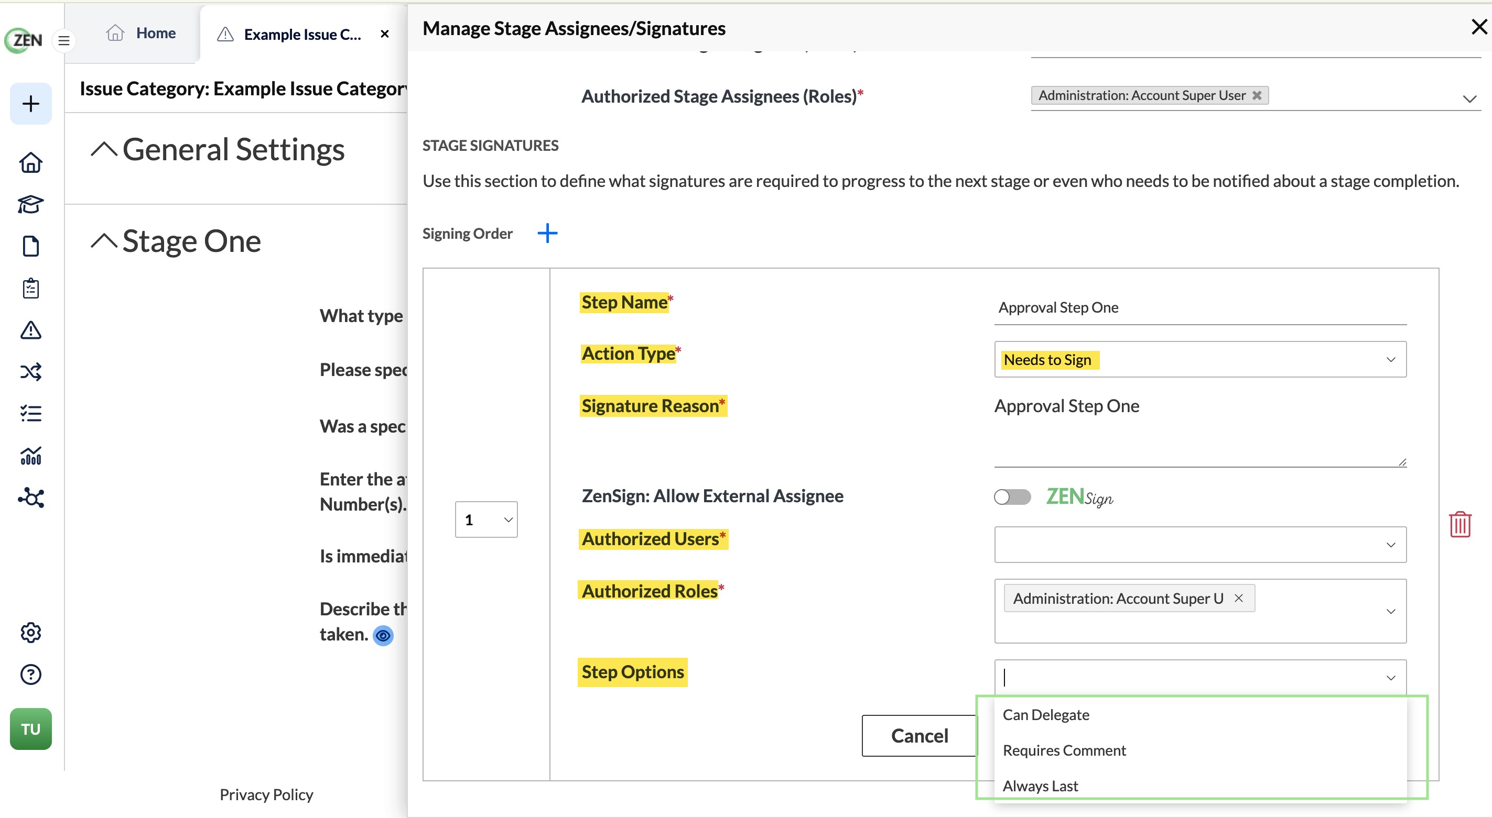The image size is (1492, 818).
Task: Remove Account Super U tag in Authorized Roles
Action: [x=1238, y=598]
